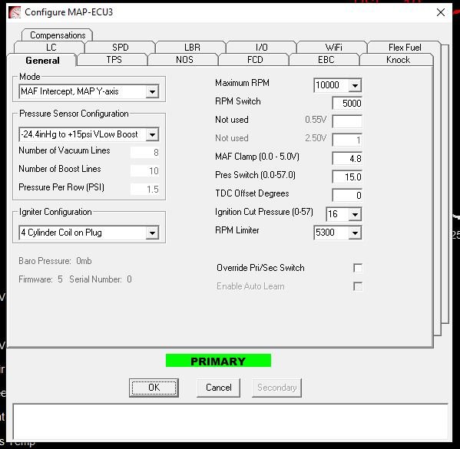
Task: Click the MAF Clamp value field
Action: [x=347, y=159]
